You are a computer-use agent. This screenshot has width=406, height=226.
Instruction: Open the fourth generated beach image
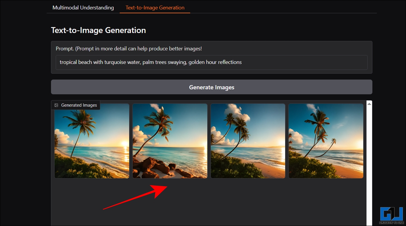click(326, 141)
